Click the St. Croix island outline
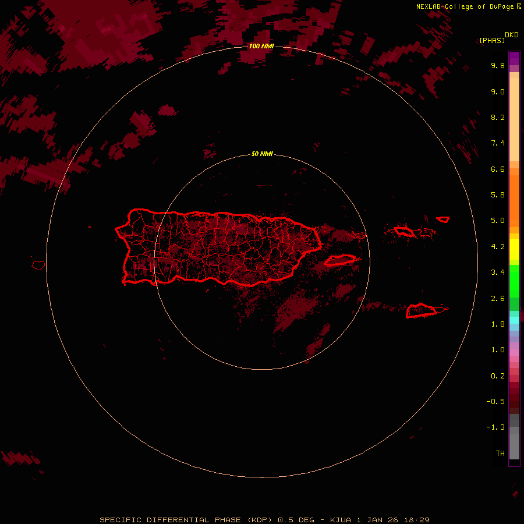Viewport: 524px width, 524px height. click(x=421, y=310)
